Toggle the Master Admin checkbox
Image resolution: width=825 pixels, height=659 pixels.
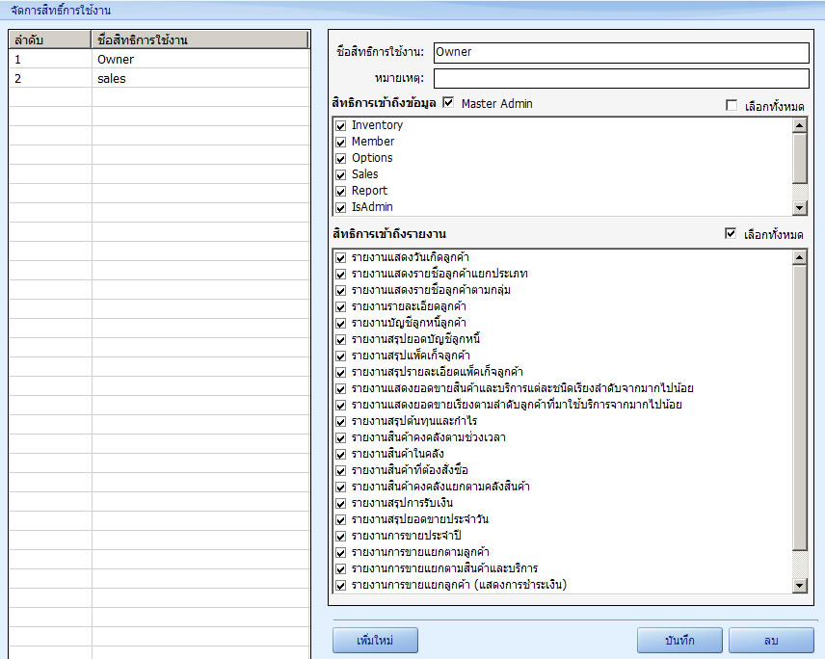(x=448, y=103)
